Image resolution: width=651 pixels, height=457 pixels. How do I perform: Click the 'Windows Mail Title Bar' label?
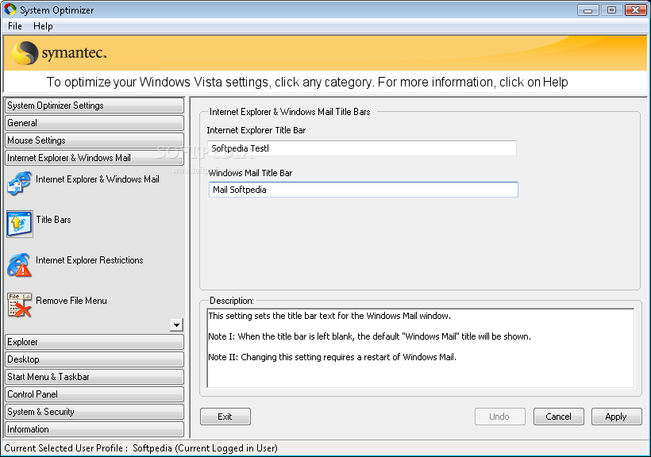click(250, 173)
